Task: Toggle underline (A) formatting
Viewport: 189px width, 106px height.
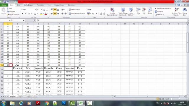Action: 29,14
